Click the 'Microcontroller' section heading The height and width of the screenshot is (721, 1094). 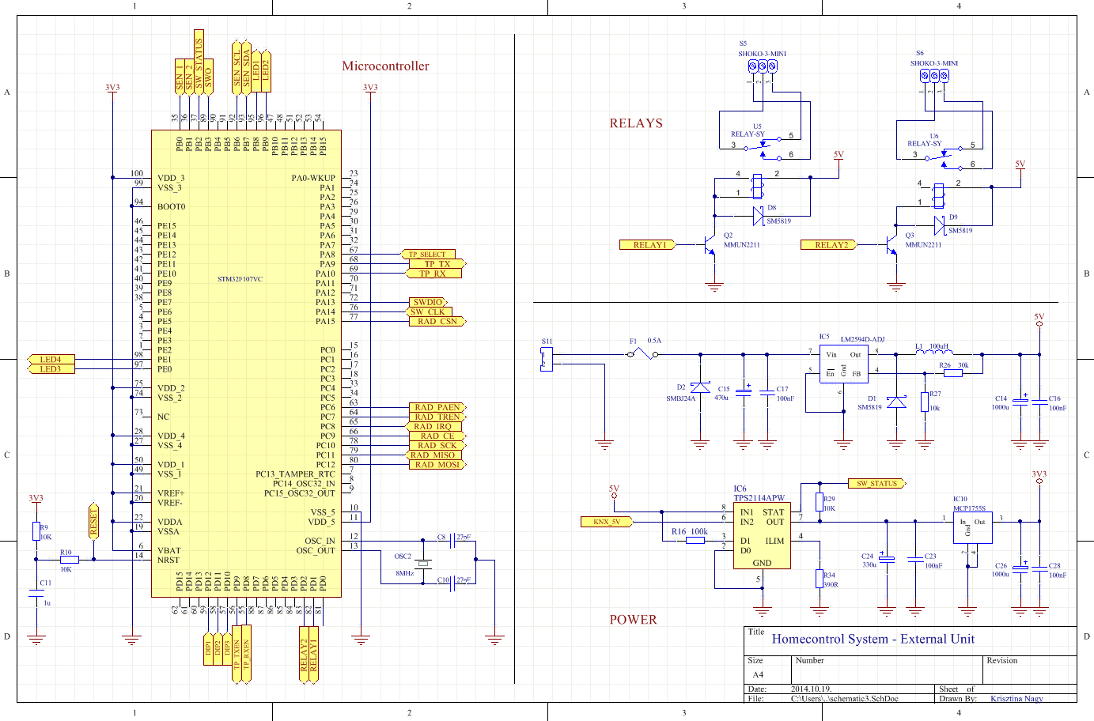(385, 66)
